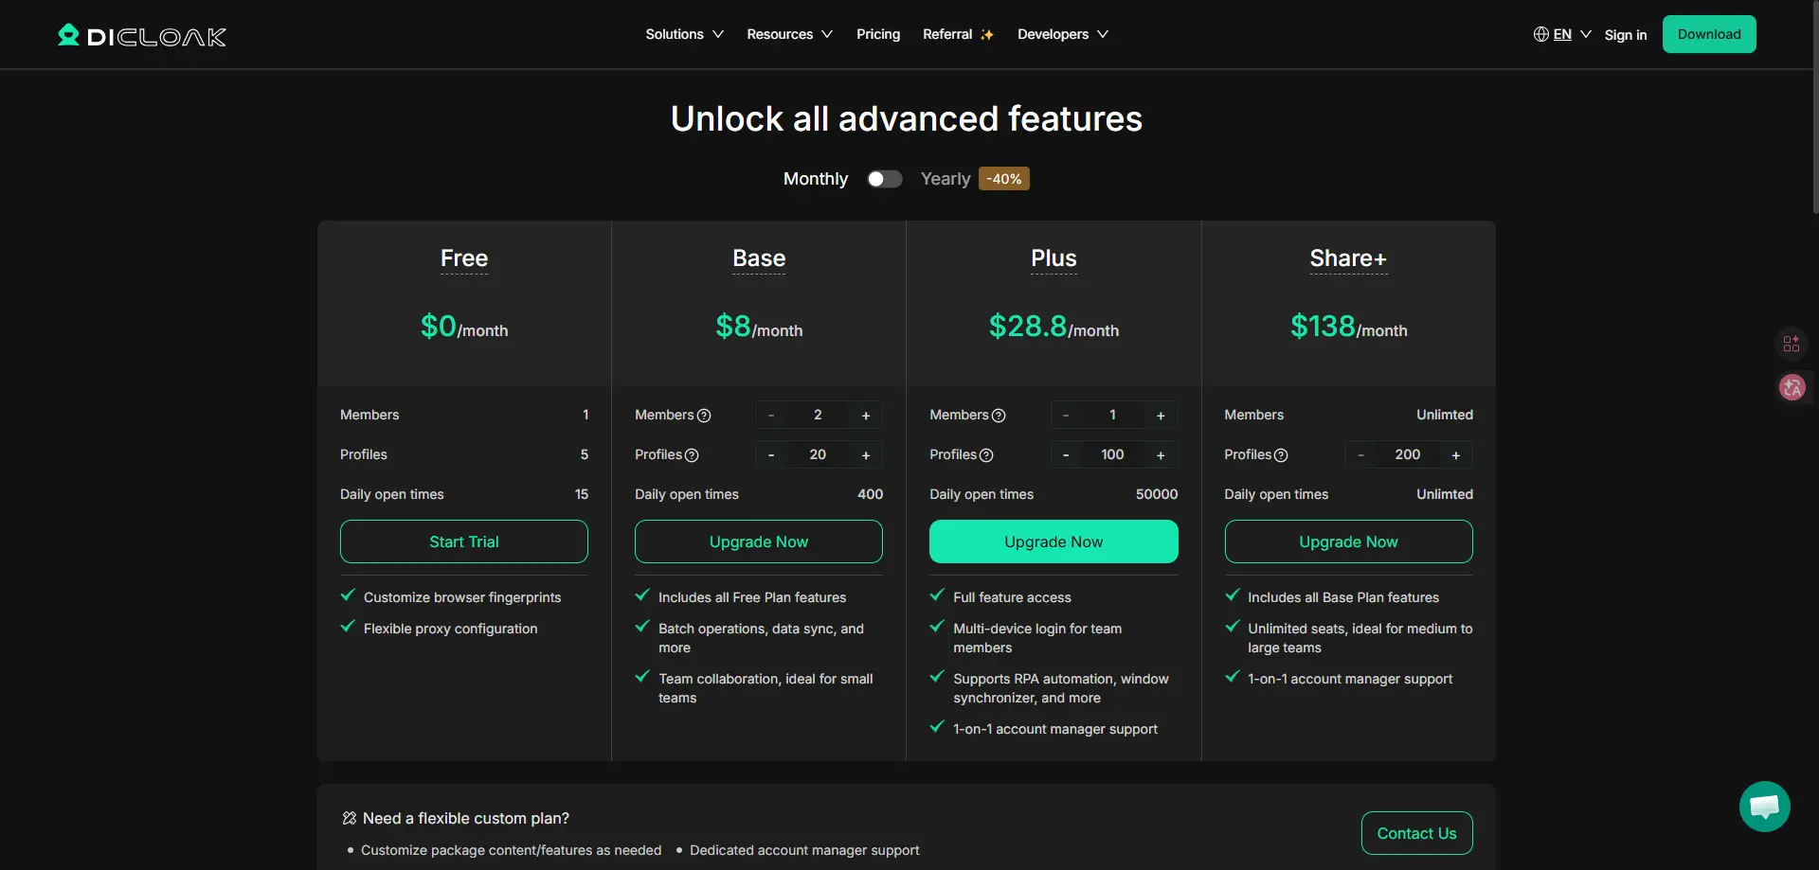The image size is (1819, 870).
Task: Click the globe language icon
Action: point(1540,34)
